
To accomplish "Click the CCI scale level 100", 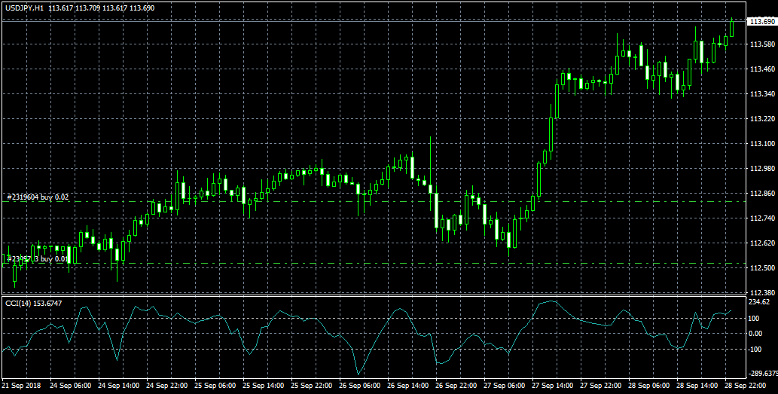I will 753,317.
